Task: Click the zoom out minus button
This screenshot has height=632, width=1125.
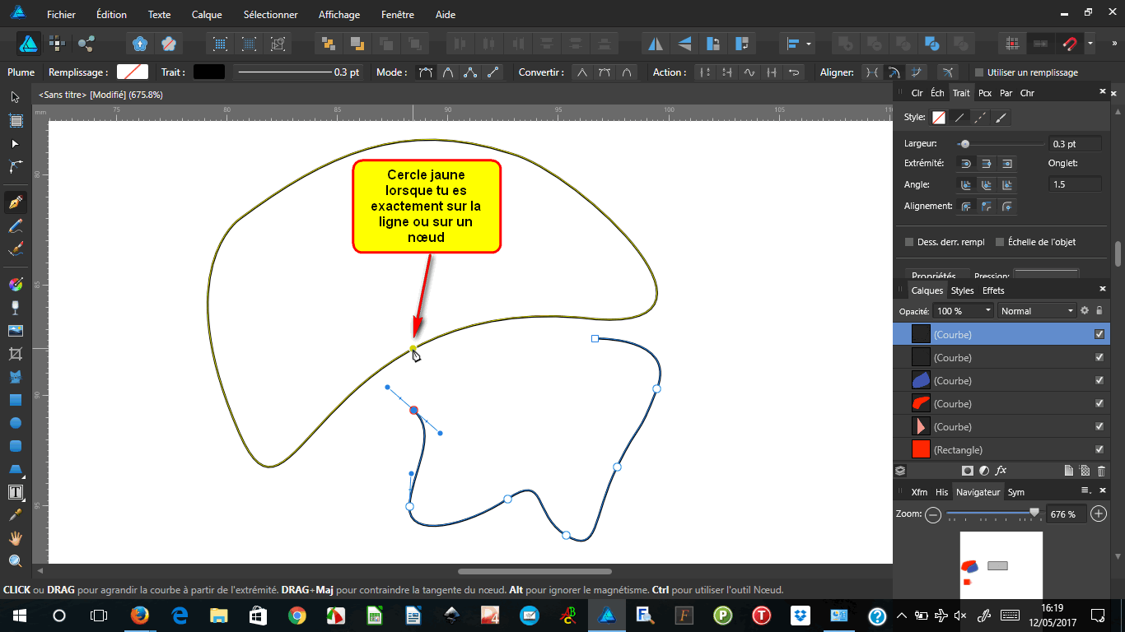Action: click(933, 514)
